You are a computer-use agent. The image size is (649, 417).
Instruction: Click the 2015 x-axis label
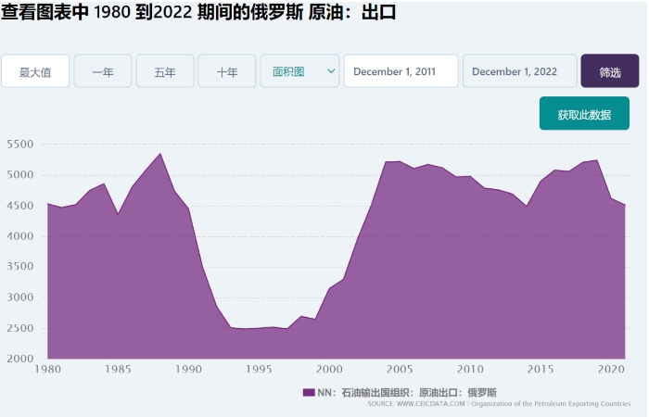(541, 369)
